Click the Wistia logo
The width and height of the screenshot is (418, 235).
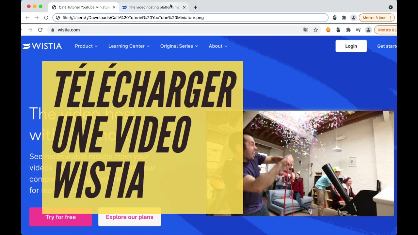tap(42, 46)
